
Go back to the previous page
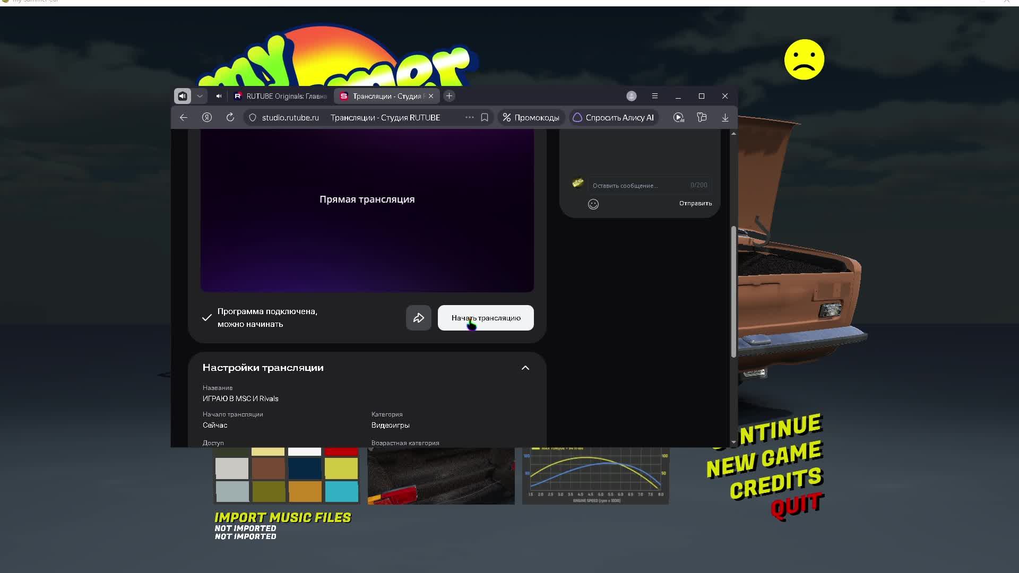tap(184, 117)
